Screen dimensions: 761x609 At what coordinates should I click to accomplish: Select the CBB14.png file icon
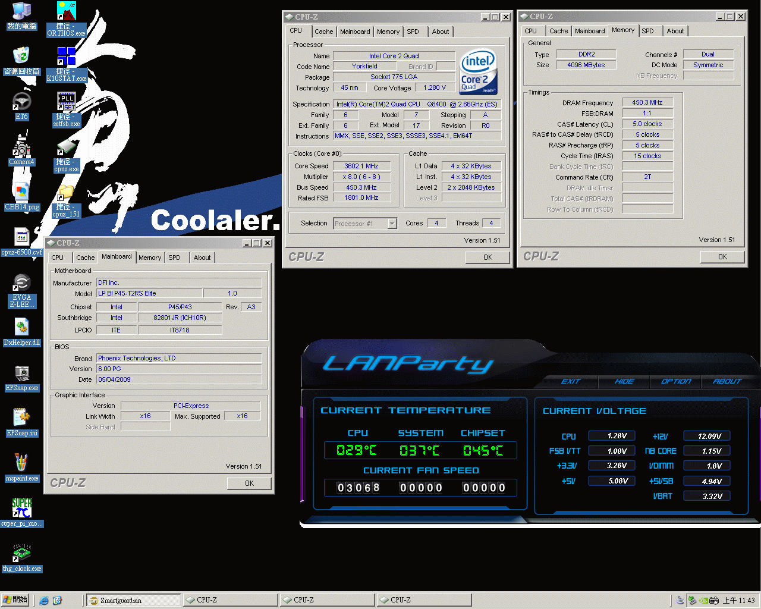click(22, 197)
